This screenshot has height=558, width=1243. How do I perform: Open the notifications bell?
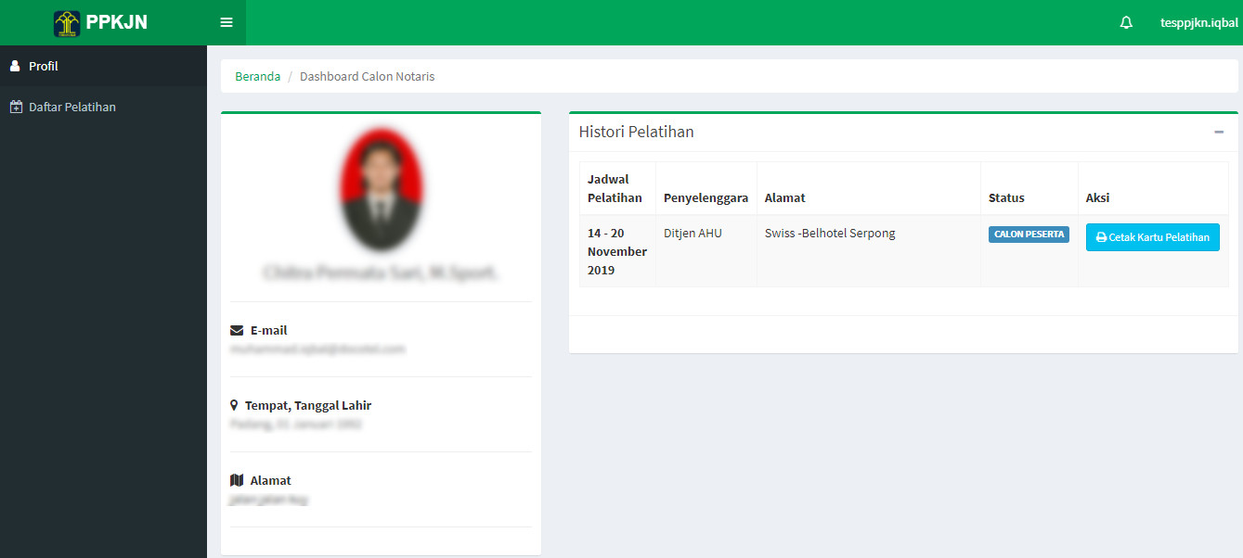pyautogui.click(x=1126, y=23)
